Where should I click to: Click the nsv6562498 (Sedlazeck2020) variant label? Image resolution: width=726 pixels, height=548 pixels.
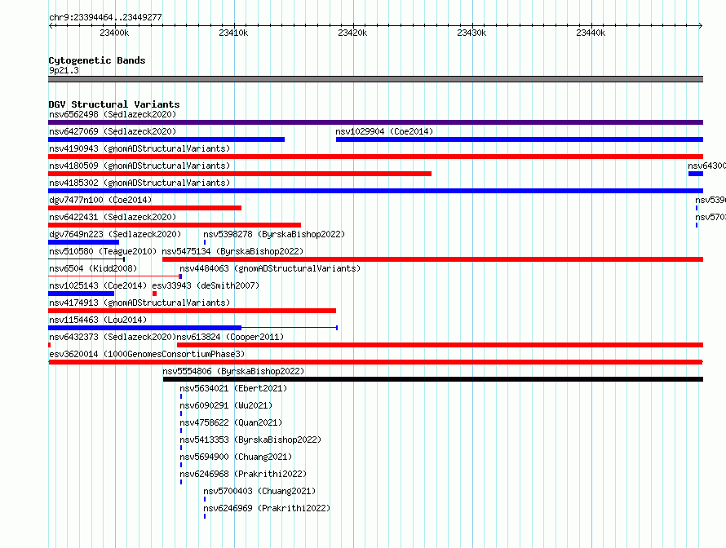[x=113, y=114]
